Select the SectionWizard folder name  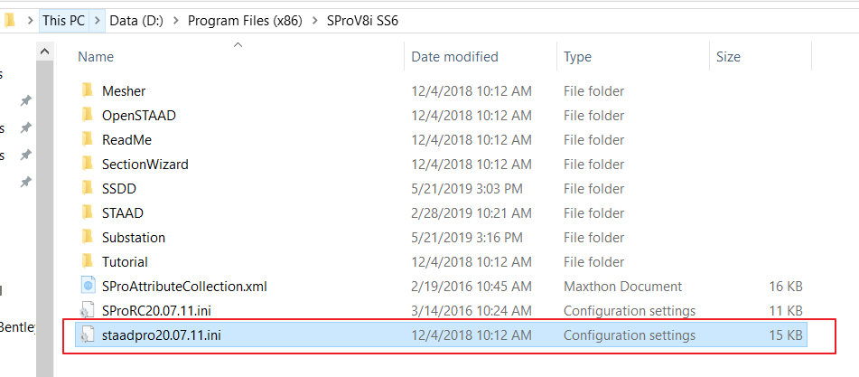(145, 164)
